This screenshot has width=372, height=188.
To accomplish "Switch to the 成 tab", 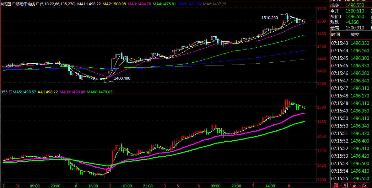I will (364, 185).
